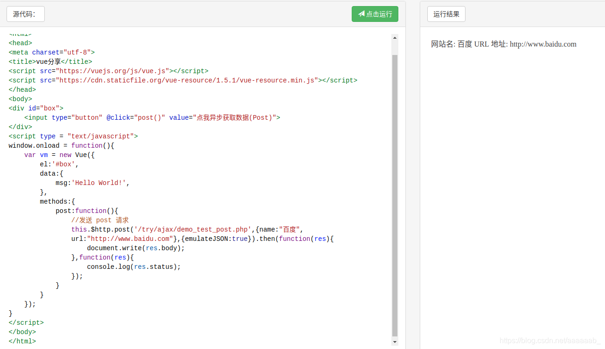Click the code editor vertical scrollbar thumb

click(395, 195)
